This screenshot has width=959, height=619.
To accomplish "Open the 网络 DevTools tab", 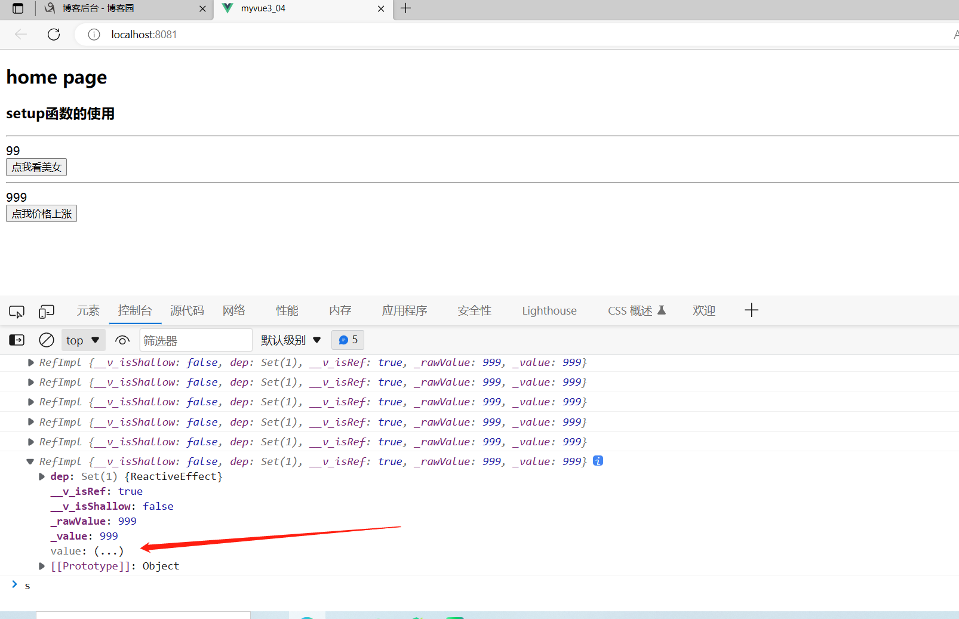I will coord(234,310).
